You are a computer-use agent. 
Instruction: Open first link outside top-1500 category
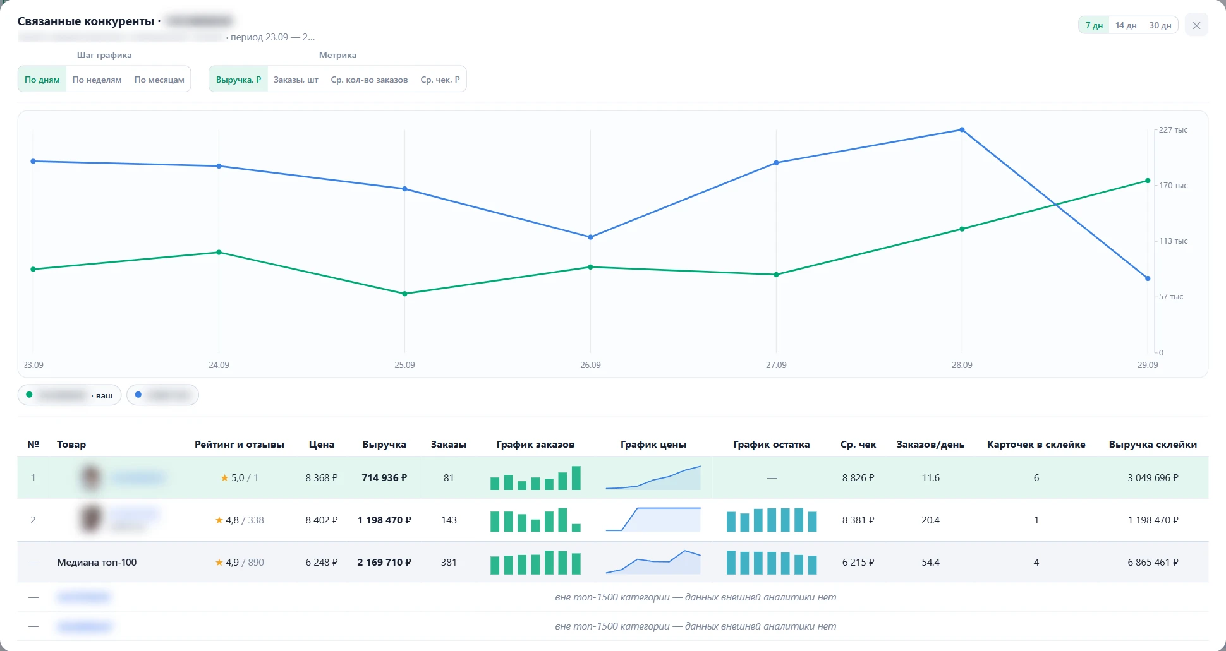click(x=83, y=597)
